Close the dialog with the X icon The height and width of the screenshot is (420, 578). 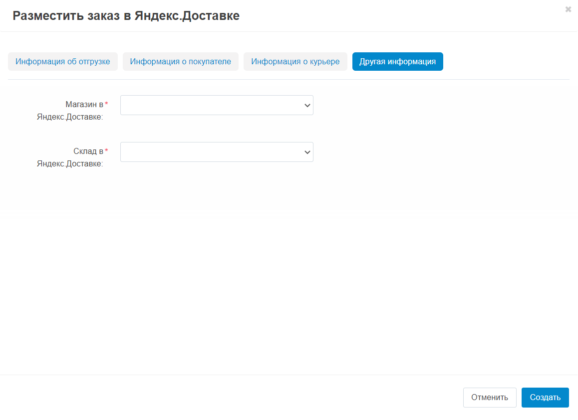[x=568, y=9]
